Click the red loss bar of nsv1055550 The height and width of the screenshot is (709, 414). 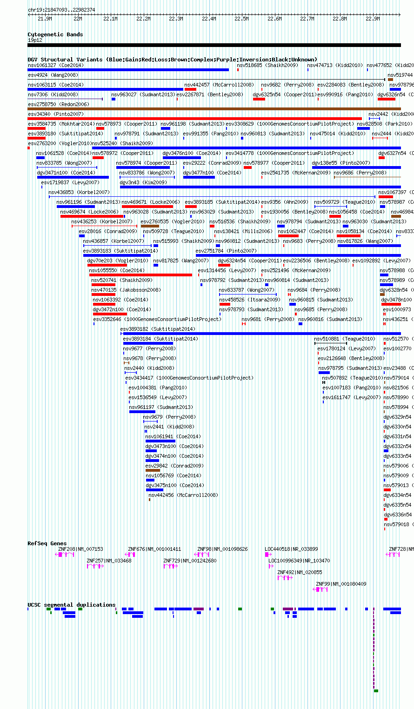pyautogui.click(x=140, y=275)
